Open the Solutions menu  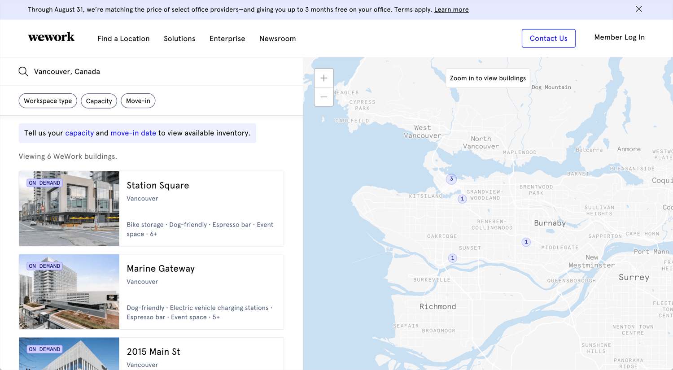click(x=179, y=39)
